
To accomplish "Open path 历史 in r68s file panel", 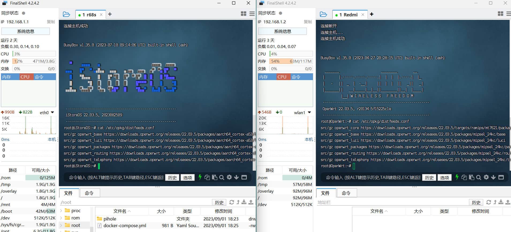I will point(219,203).
